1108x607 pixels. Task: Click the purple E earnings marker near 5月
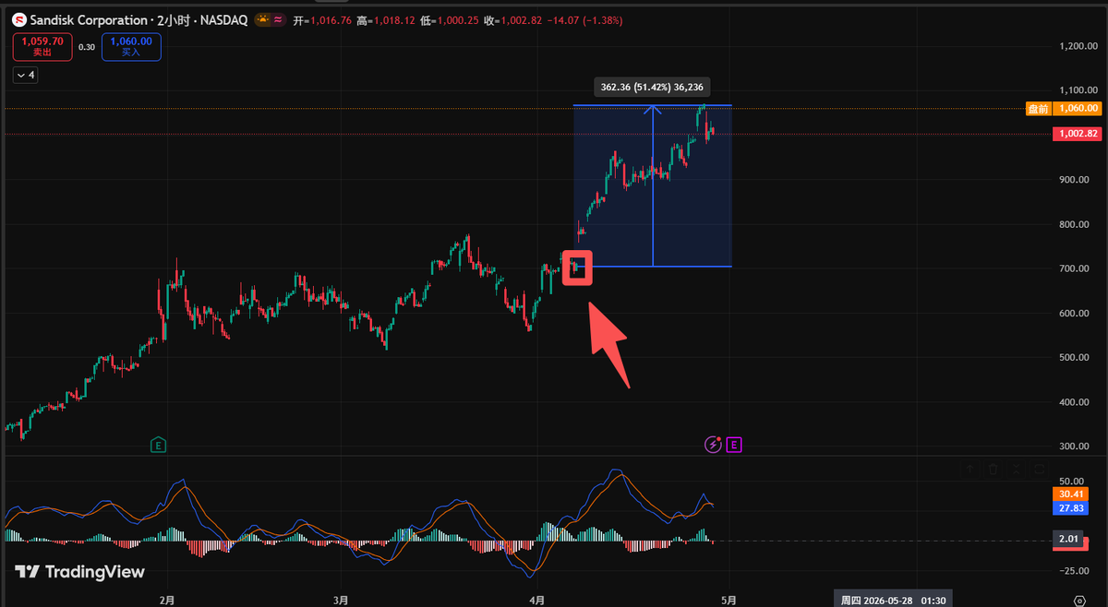[x=734, y=445]
